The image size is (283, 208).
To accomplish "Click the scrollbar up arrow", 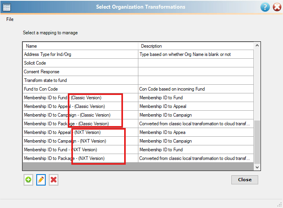I will (257, 46).
